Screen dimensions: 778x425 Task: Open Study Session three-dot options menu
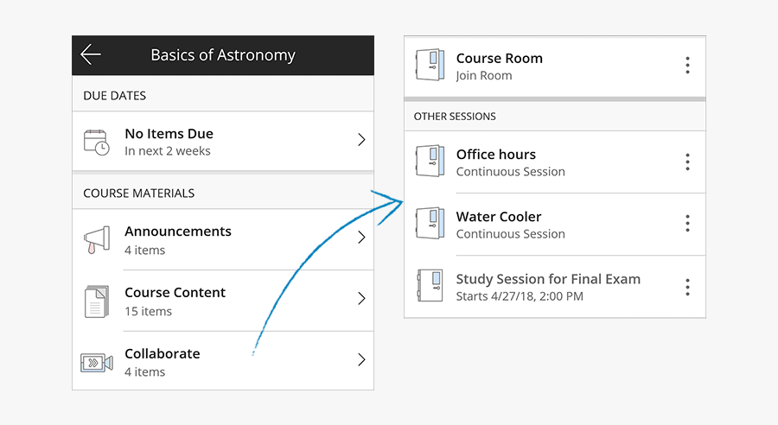coord(687,287)
